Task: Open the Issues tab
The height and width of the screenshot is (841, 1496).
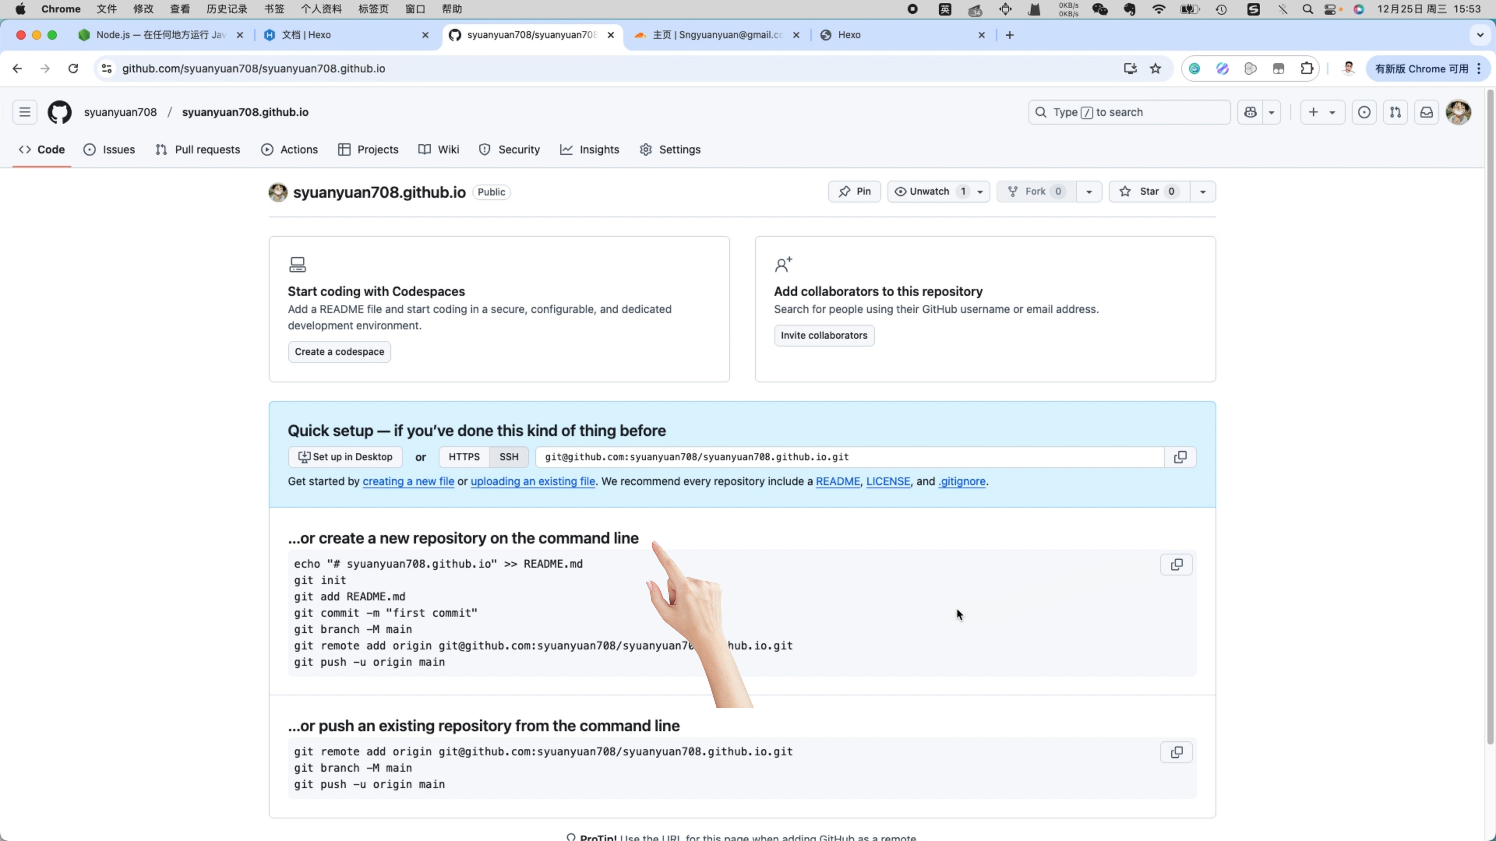Action: tap(109, 150)
